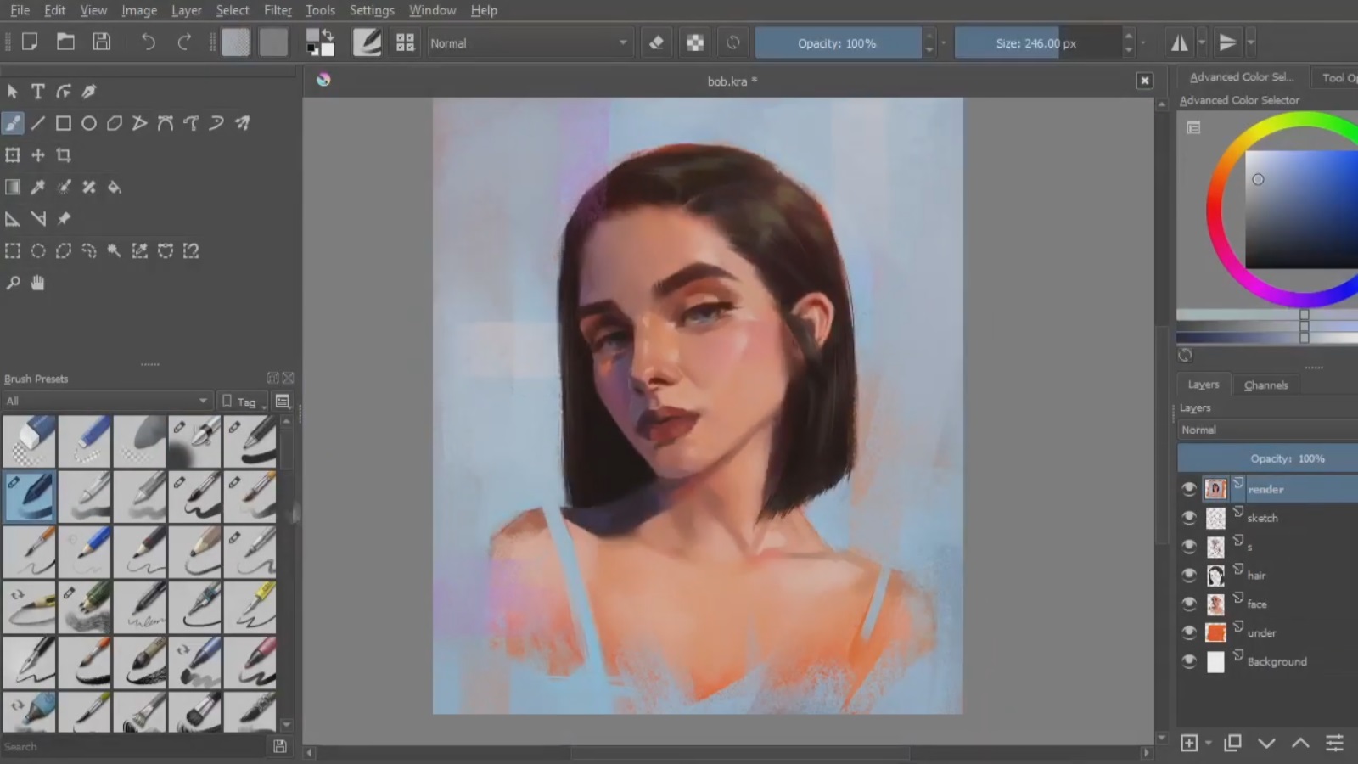Increase the brush size stepper
This screenshot has height=764, width=1358.
[x=1128, y=36]
